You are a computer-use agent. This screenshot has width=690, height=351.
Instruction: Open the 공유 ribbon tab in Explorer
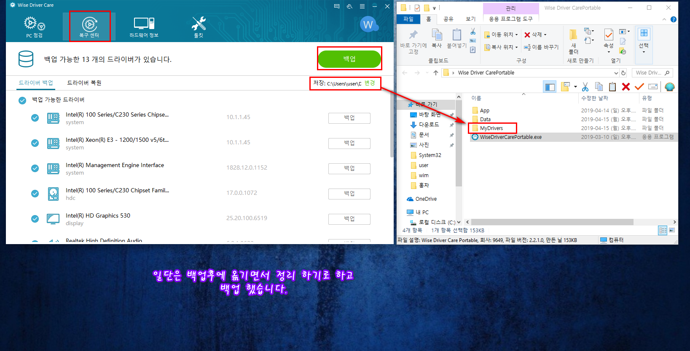[x=448, y=19]
